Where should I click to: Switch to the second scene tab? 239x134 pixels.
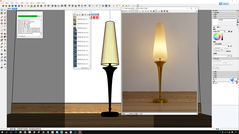point(15,8)
